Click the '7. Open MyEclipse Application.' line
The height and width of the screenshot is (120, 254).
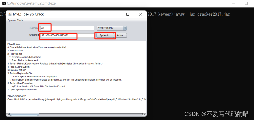(23, 90)
